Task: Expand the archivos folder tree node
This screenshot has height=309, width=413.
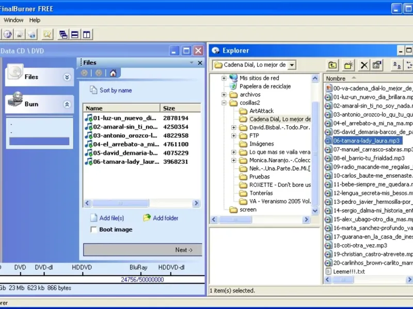Action: pos(224,95)
